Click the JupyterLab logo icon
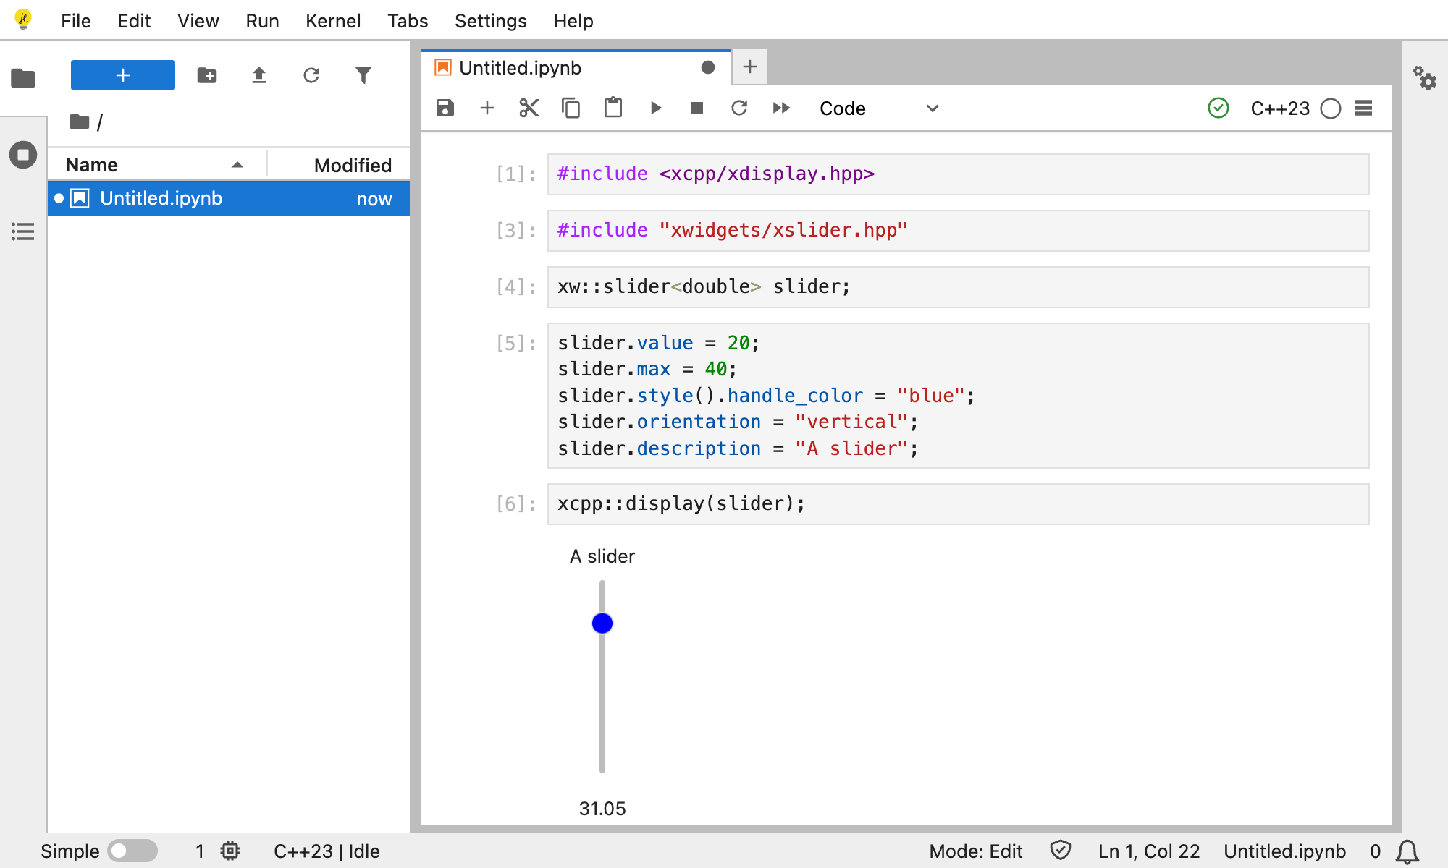Screen dimensions: 1448x868 pyautogui.click(x=23, y=20)
